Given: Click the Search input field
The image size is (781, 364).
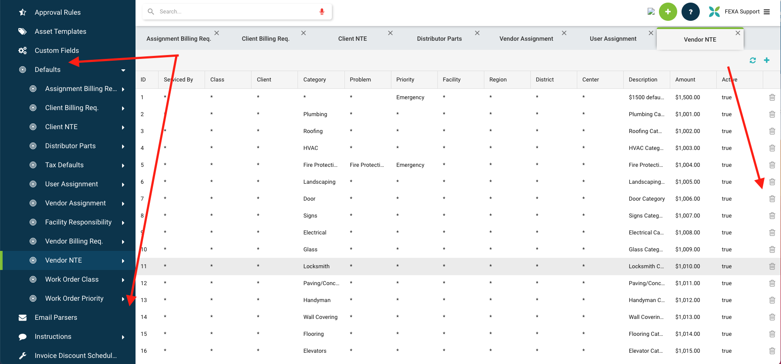Looking at the screenshot, I should coord(237,12).
